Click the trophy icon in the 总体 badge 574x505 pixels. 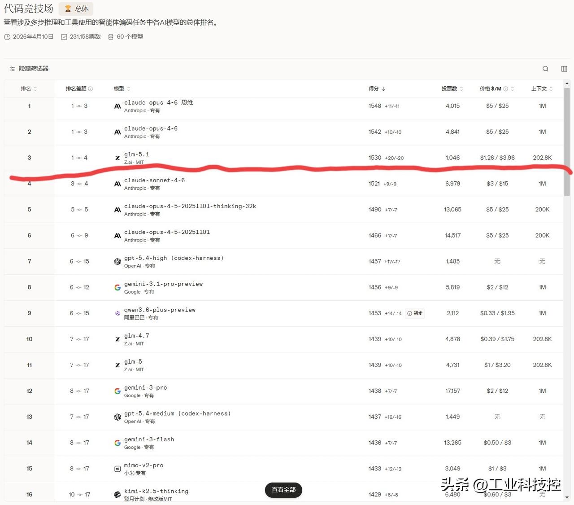point(68,9)
